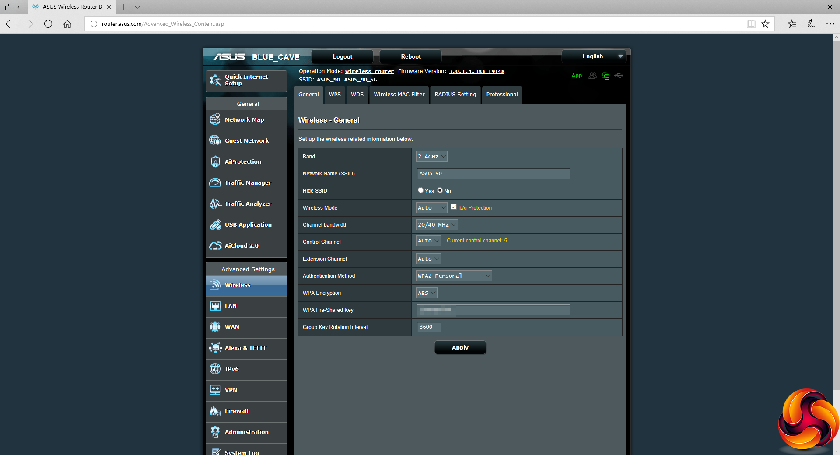Open the VPN monitor icon
The image size is (840, 455).
(x=215, y=390)
